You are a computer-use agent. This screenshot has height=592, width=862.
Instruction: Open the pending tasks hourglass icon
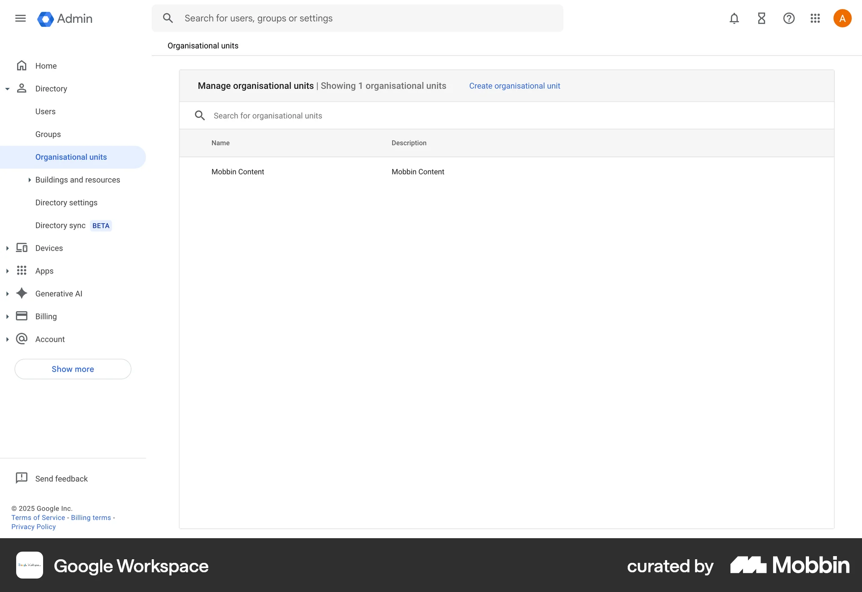click(x=761, y=18)
